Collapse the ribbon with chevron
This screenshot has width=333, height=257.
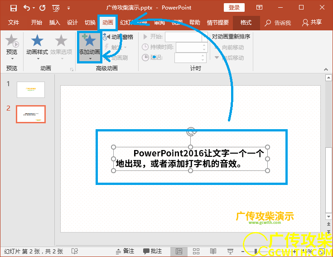(326, 69)
